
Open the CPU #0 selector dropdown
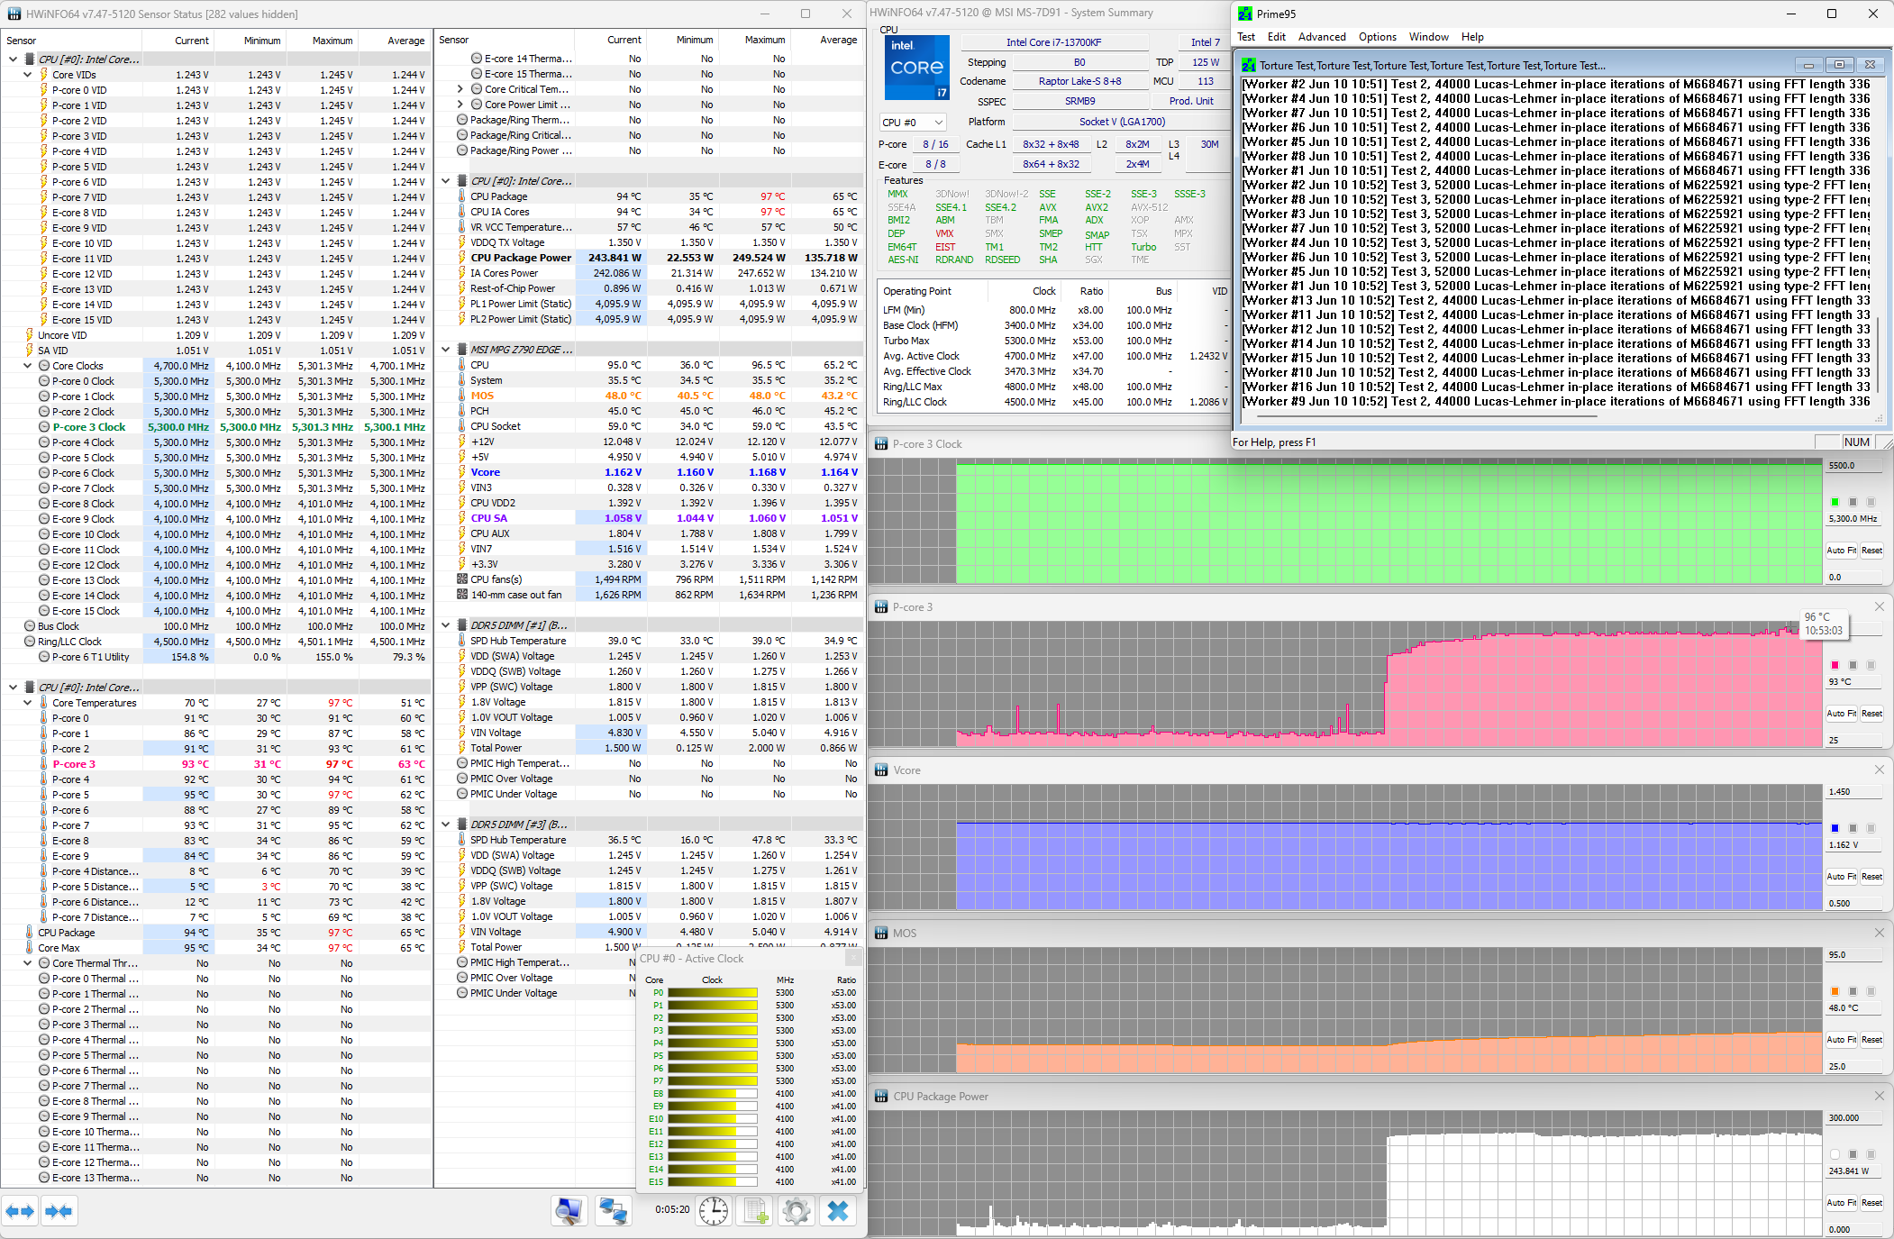913,123
